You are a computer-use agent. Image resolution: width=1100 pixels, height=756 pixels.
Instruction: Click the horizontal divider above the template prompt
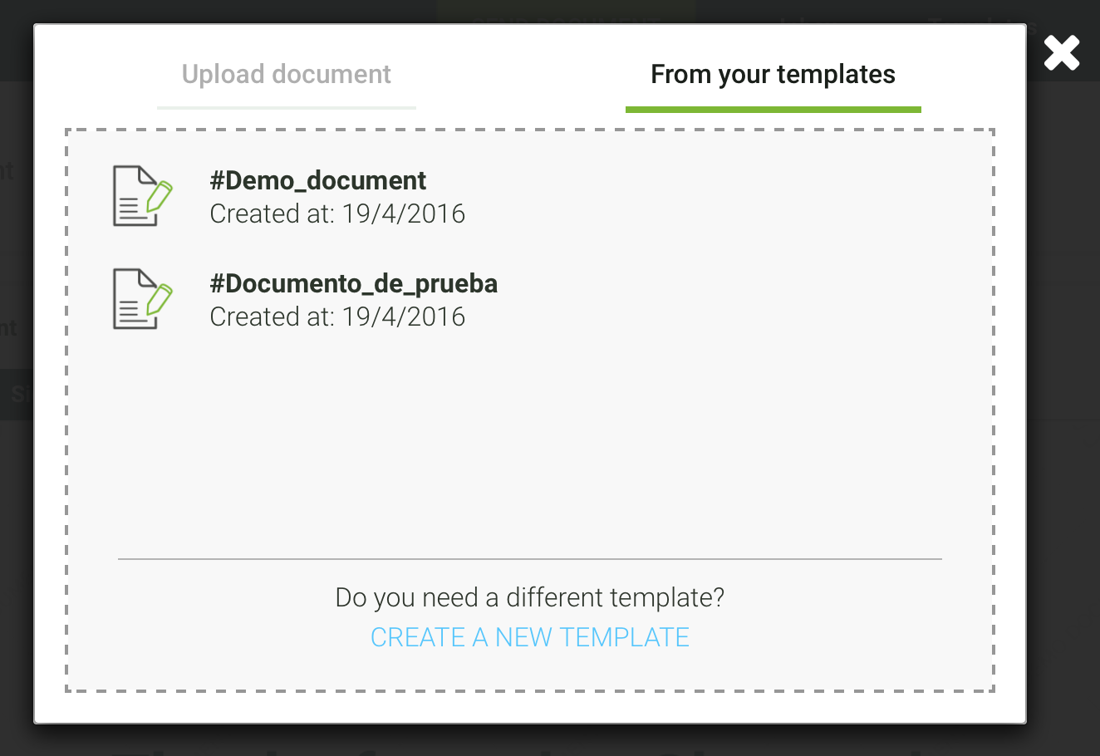click(x=530, y=559)
